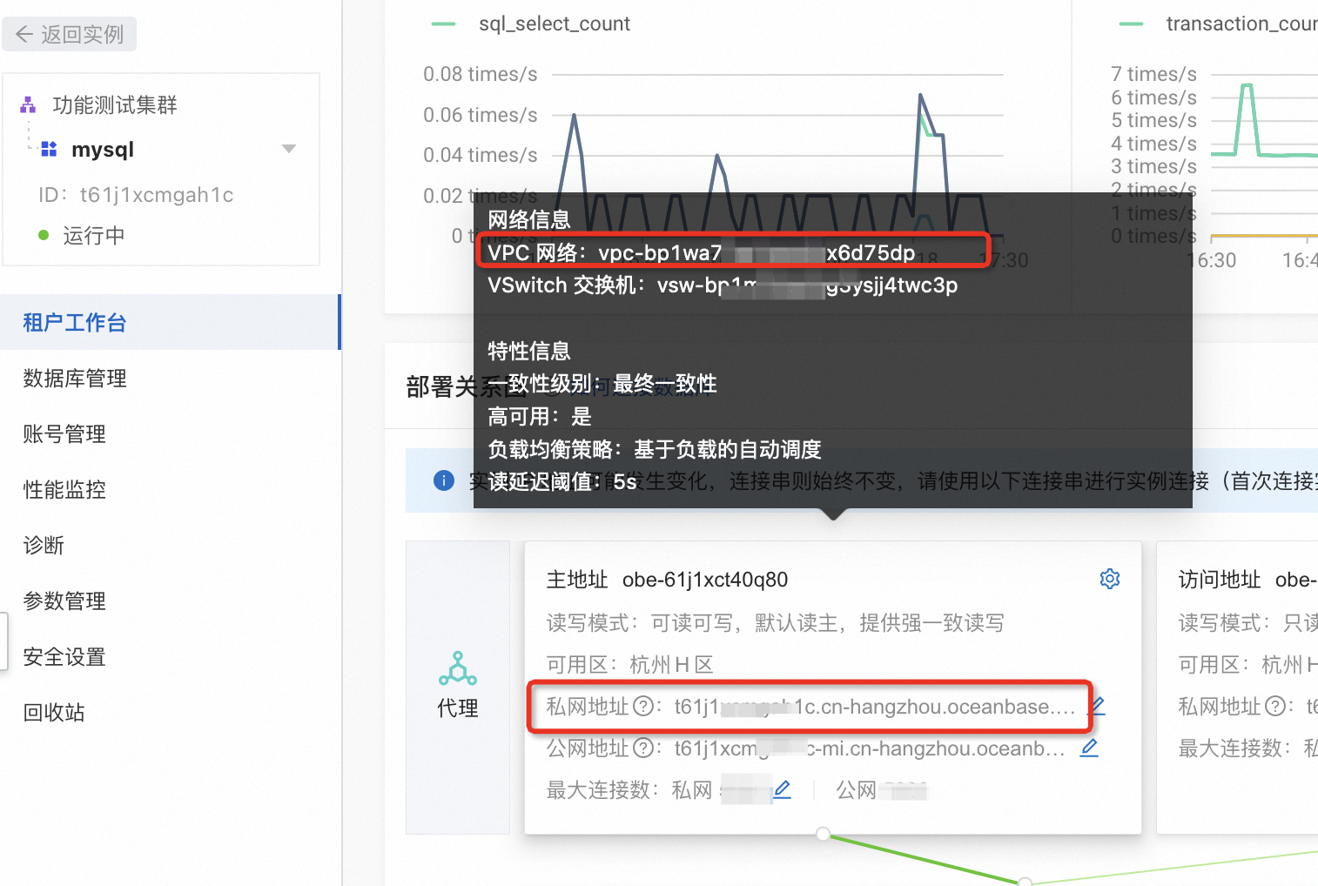Toggle sql_select_count legend entry
This screenshot has width=1318, height=886.
(531, 23)
